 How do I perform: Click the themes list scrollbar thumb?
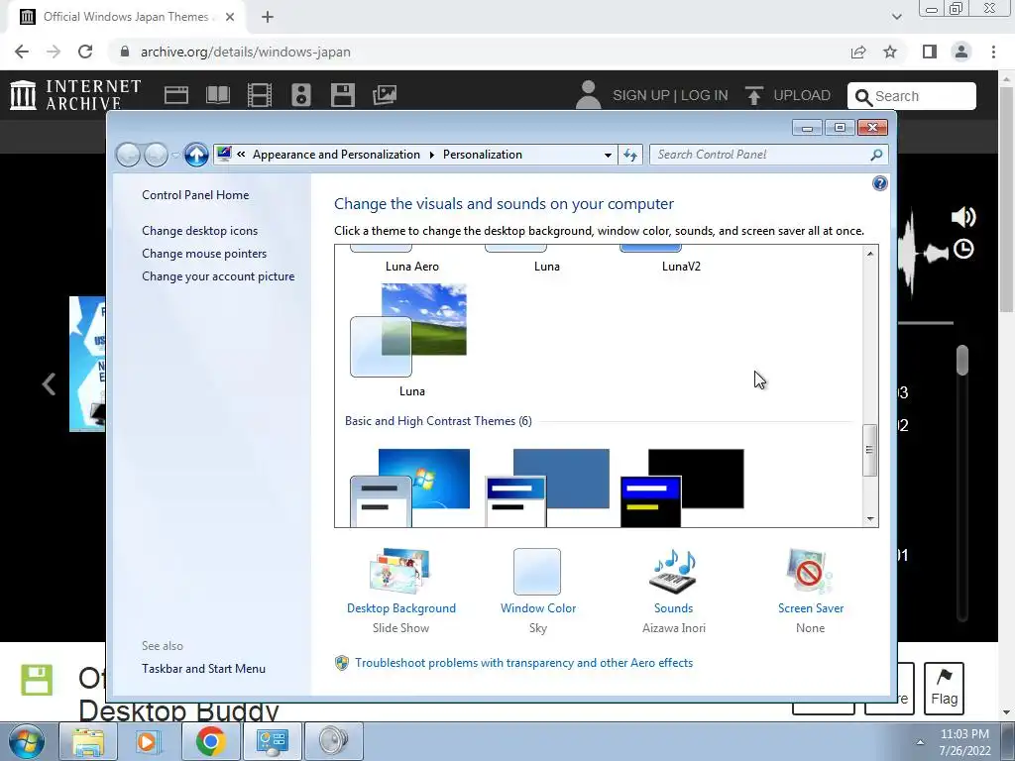[x=870, y=451]
